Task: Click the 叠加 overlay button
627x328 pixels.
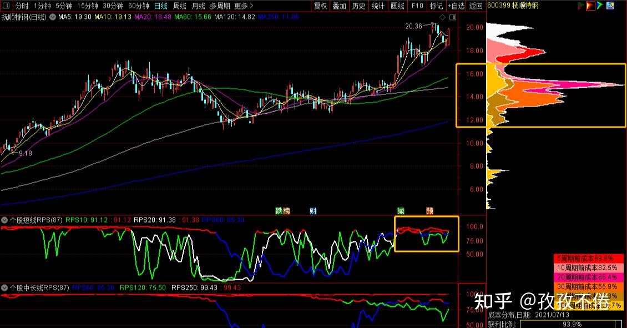Action: pos(340,6)
